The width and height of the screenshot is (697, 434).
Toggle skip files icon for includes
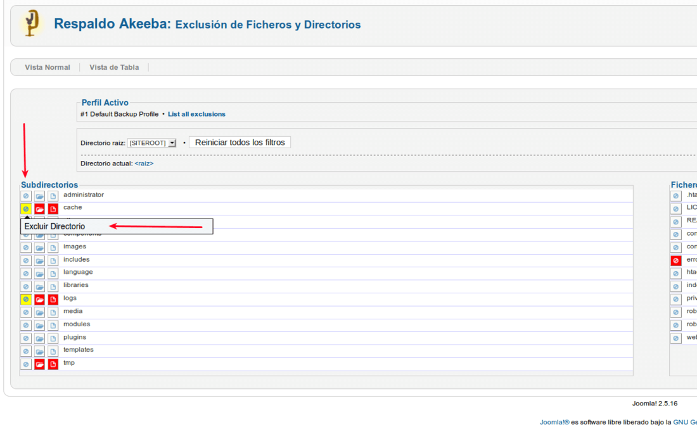point(53,260)
